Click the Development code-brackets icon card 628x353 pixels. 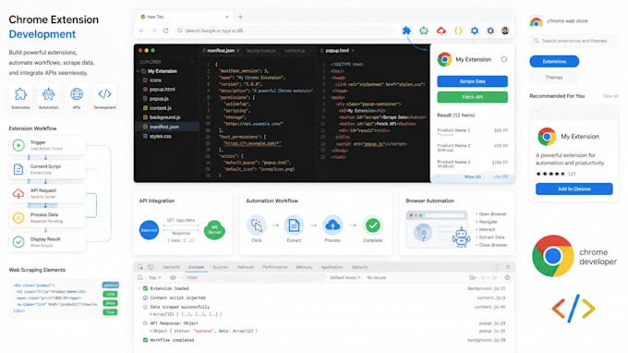point(104,96)
